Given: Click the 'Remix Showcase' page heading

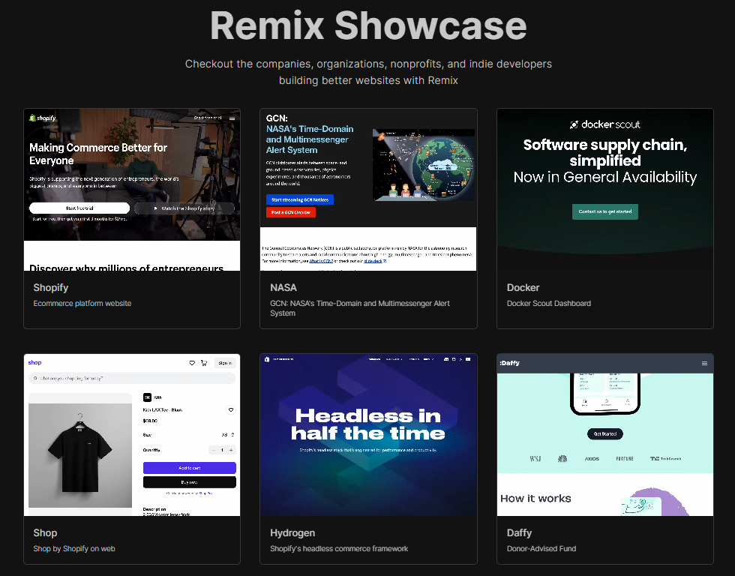Looking at the screenshot, I should [368, 25].
